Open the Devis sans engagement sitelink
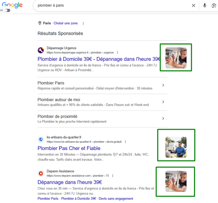Screen dimensions: 218x203 click(x=116, y=199)
